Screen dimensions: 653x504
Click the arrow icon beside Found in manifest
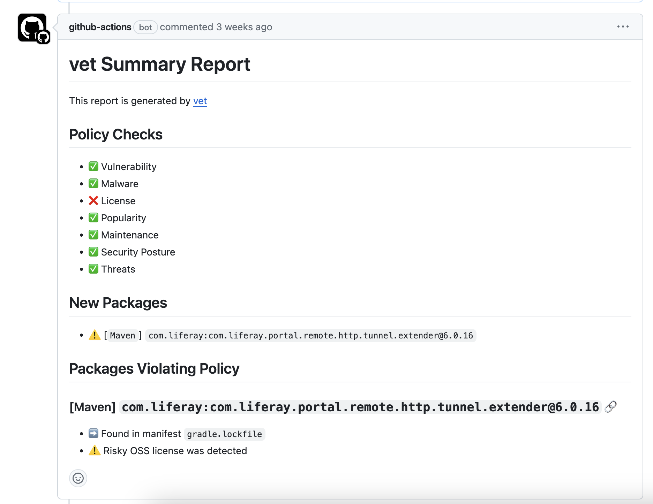(93, 433)
